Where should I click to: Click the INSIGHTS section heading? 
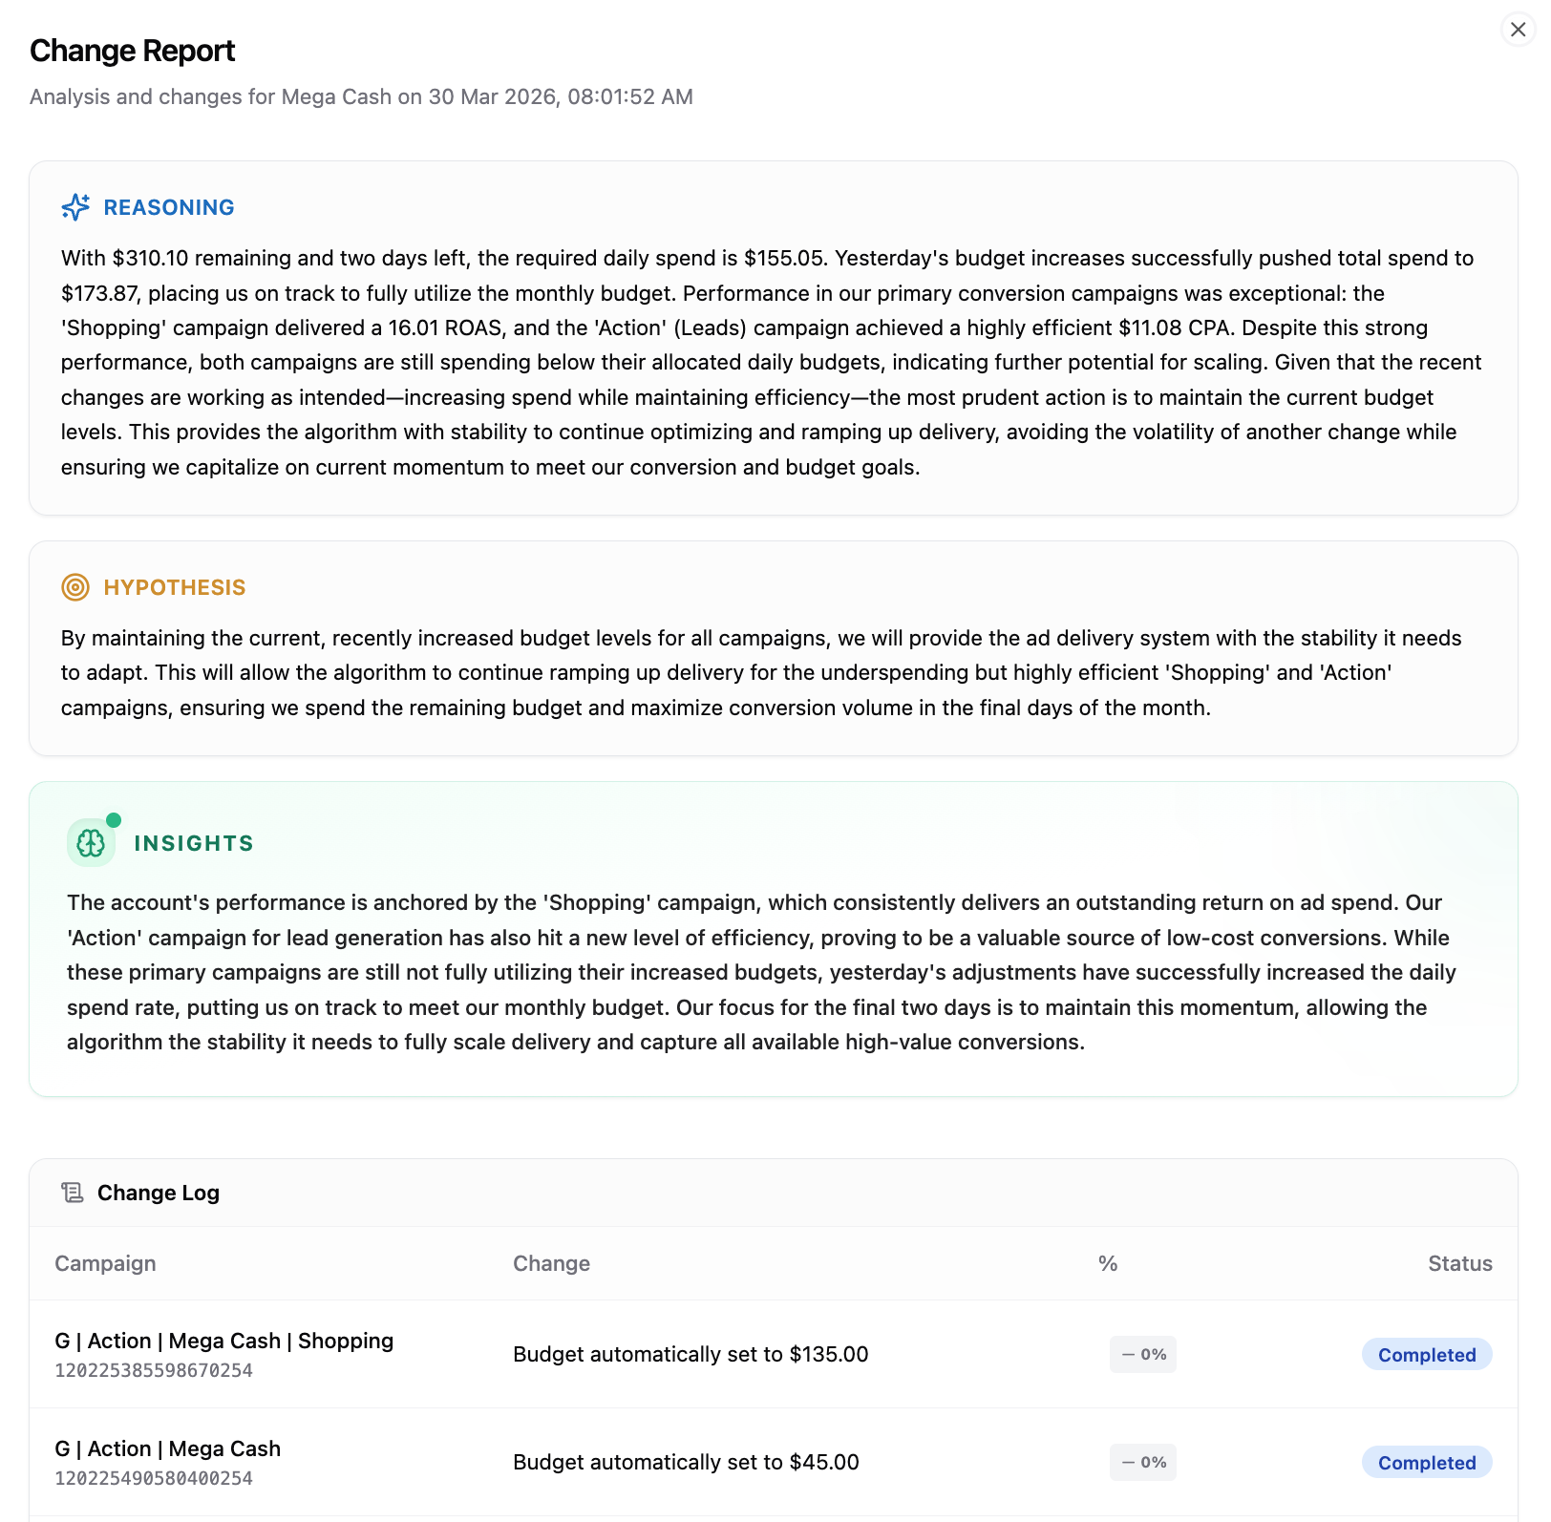[194, 843]
